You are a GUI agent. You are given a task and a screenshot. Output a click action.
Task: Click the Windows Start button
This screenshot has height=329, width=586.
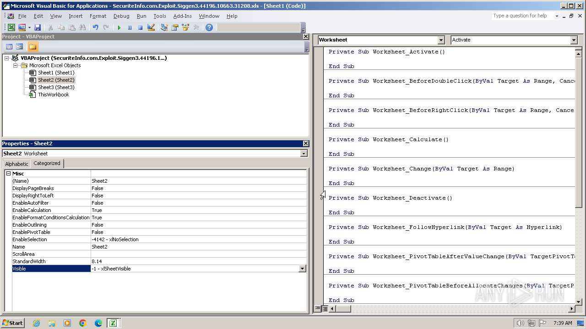click(13, 323)
